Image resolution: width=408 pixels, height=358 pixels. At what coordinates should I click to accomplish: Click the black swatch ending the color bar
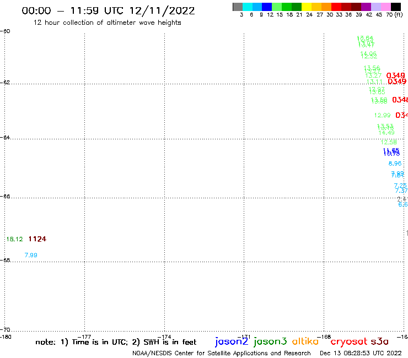point(395,7)
